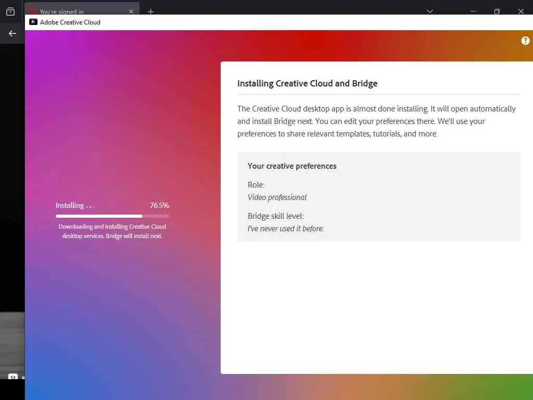Click the "Installing ..." status label
533x400 pixels.
74,205
